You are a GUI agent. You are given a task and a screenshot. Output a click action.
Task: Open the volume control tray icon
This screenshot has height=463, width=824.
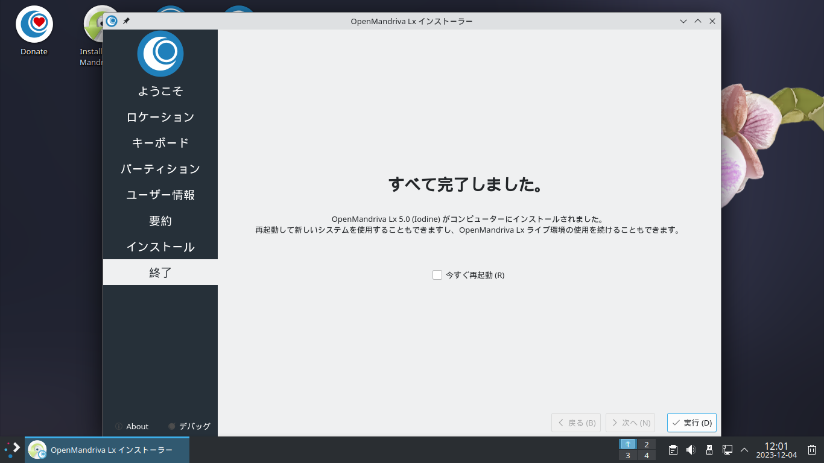click(x=691, y=450)
